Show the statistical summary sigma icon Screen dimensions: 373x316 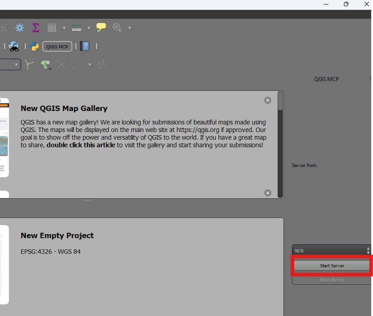tap(36, 28)
